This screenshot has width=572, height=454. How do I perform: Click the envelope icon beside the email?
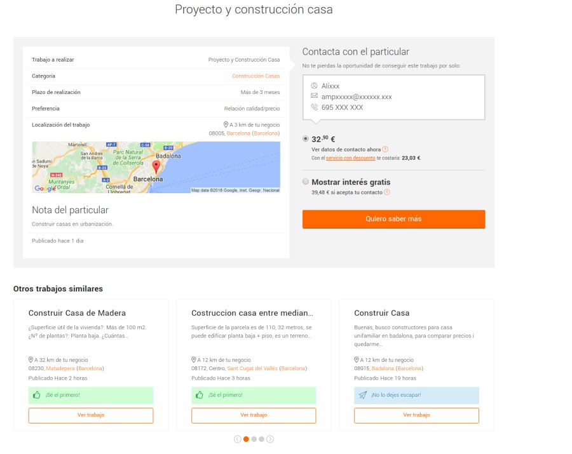pos(314,97)
